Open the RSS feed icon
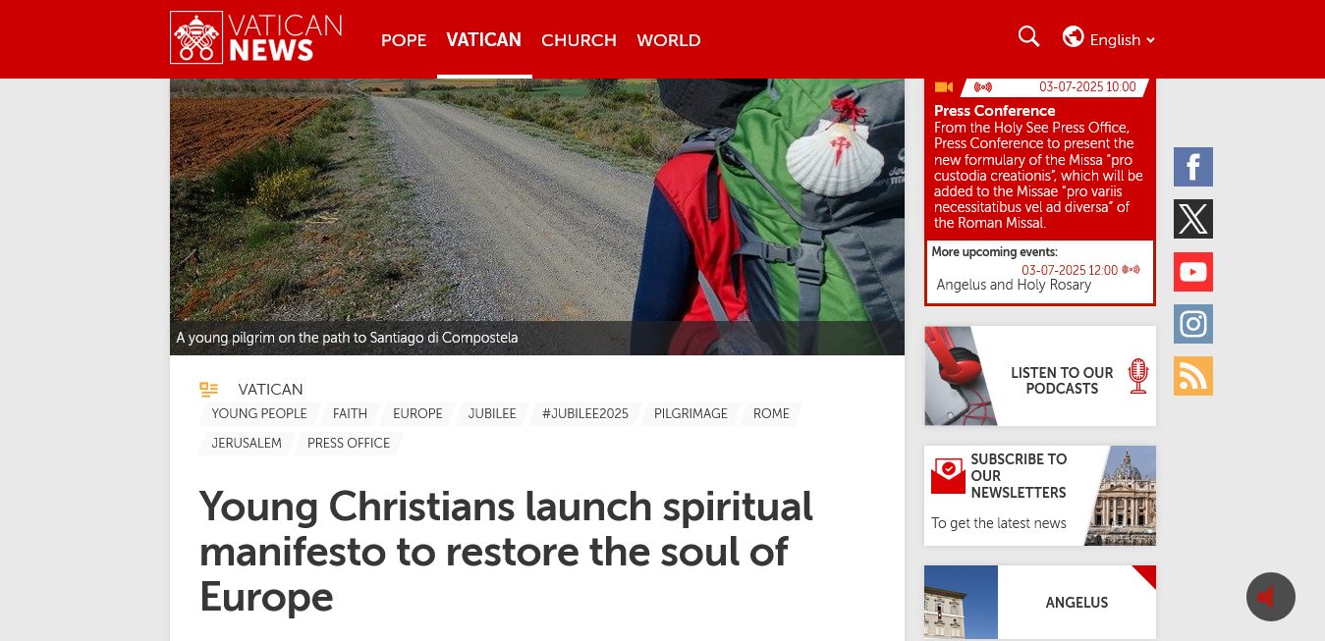Image resolution: width=1325 pixels, height=641 pixels. coord(1193,376)
